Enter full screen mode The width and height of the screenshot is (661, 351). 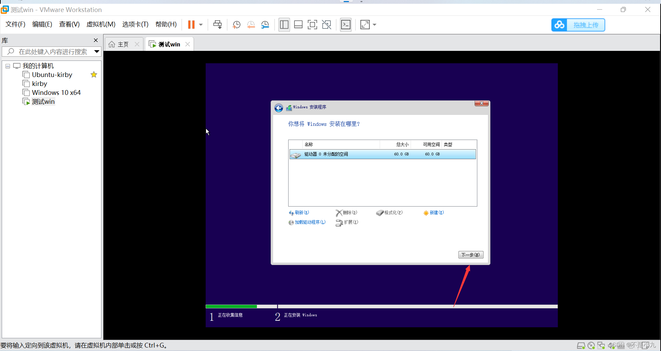coord(312,24)
